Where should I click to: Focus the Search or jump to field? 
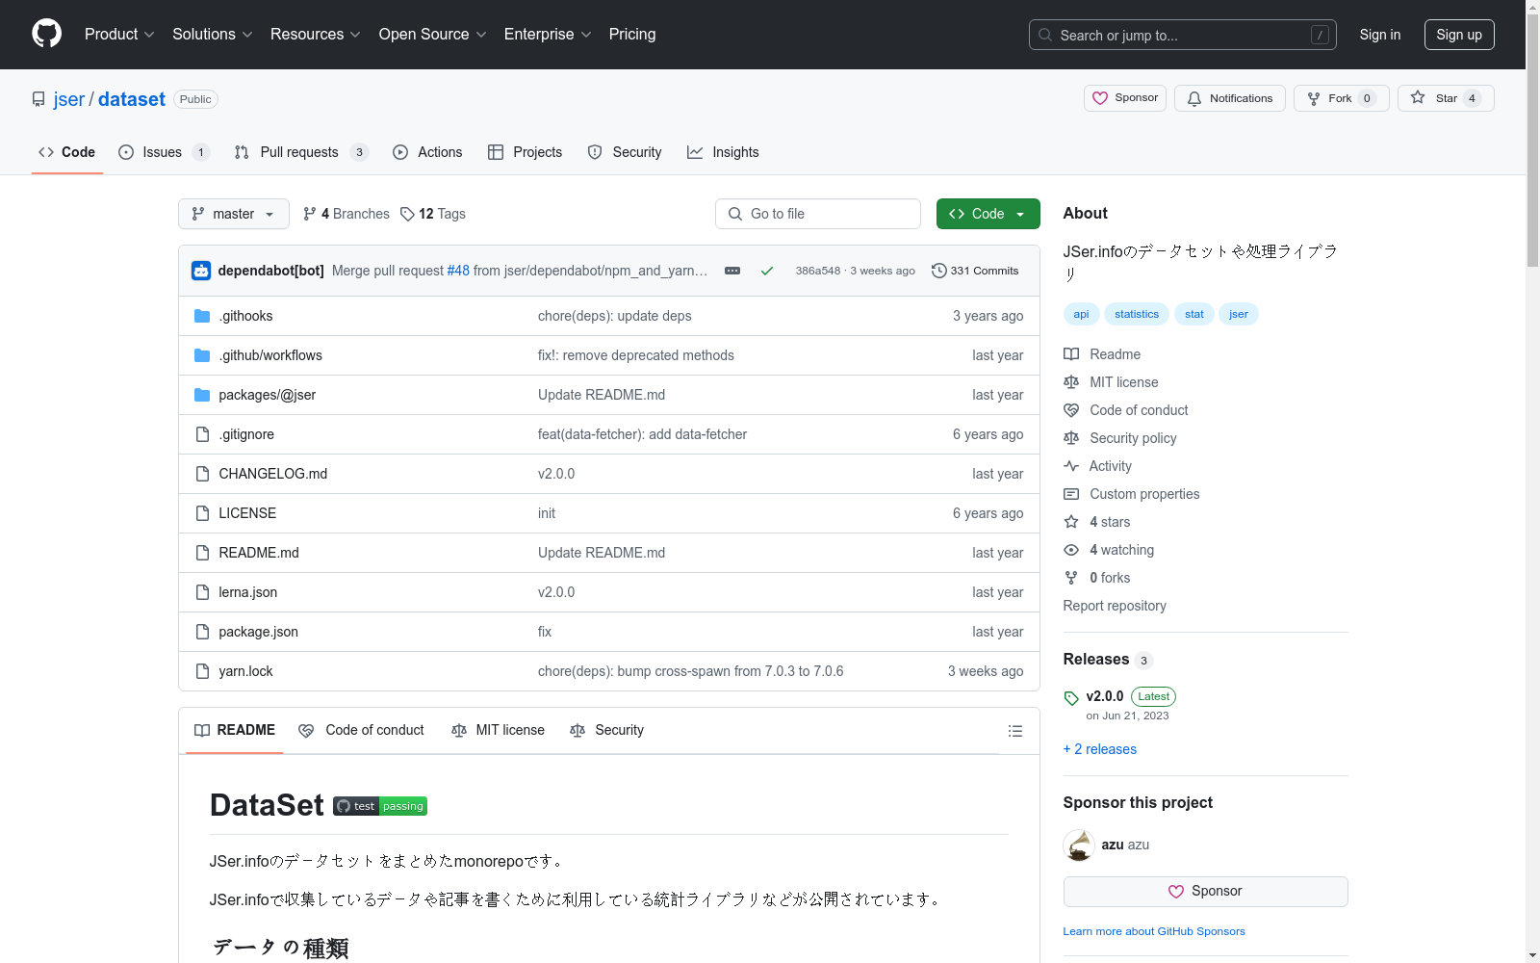tap(1183, 35)
